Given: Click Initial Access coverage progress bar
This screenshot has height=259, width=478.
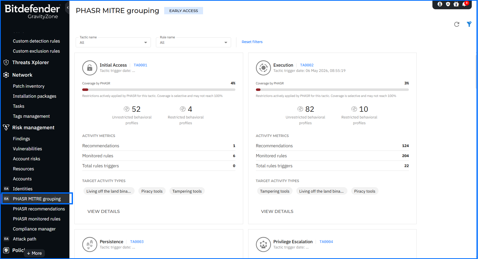Looking at the screenshot, I should [159, 90].
